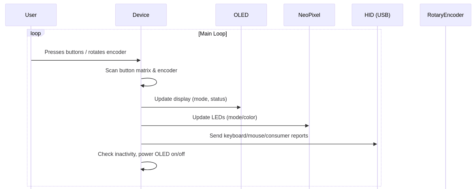Select the OLED participant box
Image resolution: width=475 pixels, height=189 pixels.
[241, 15]
